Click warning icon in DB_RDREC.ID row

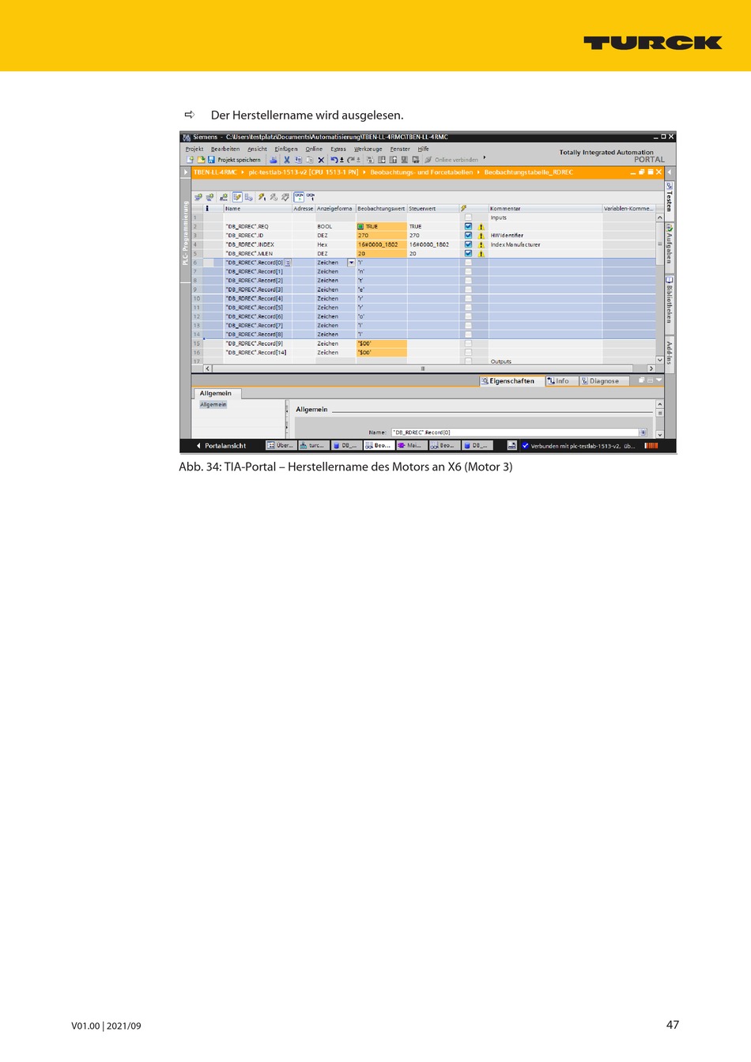point(481,236)
